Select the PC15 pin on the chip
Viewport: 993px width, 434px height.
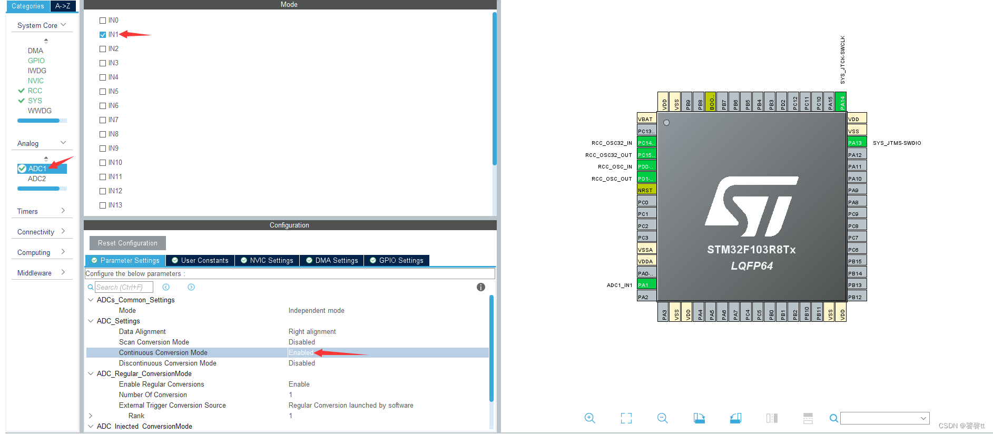[646, 155]
